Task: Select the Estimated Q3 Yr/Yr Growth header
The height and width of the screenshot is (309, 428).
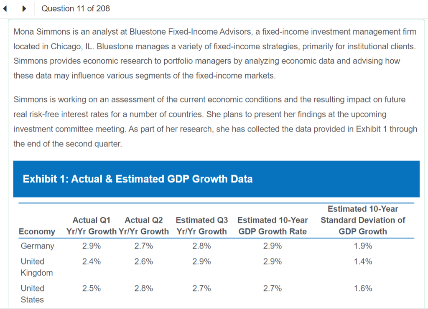Action: (x=202, y=225)
